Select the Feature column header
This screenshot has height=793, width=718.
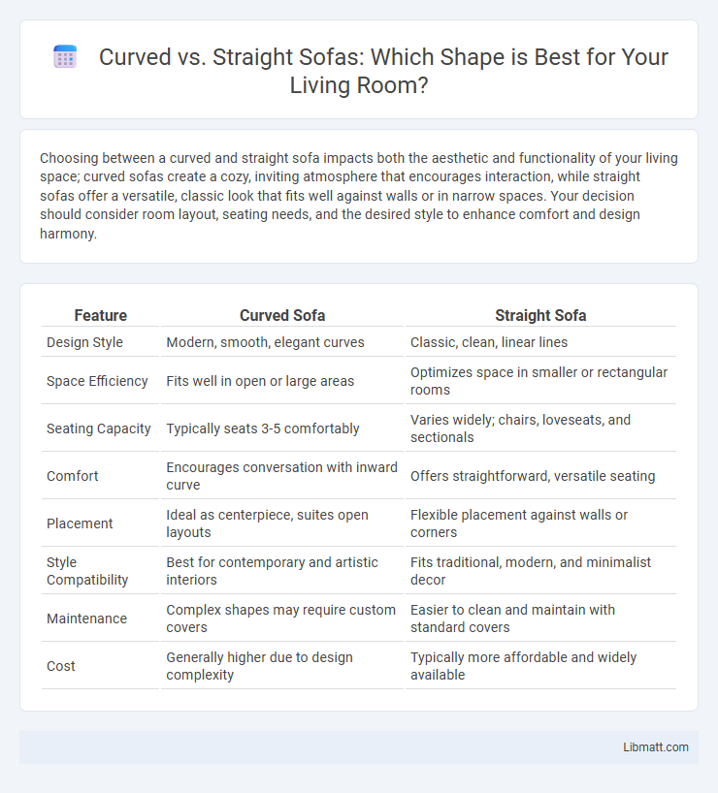tap(100, 315)
